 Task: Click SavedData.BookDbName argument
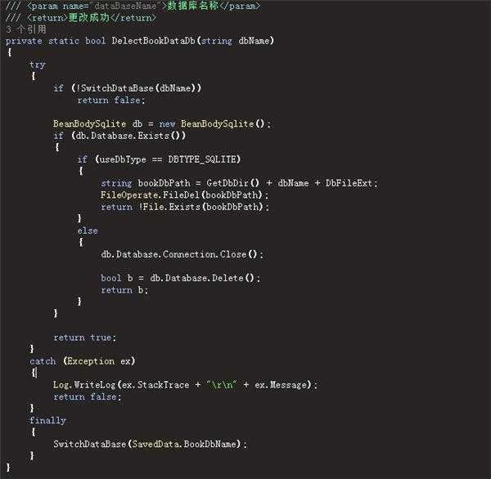click(x=184, y=445)
